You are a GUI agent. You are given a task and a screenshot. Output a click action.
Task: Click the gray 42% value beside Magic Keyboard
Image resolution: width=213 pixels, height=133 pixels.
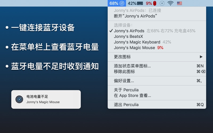coord(167,42)
